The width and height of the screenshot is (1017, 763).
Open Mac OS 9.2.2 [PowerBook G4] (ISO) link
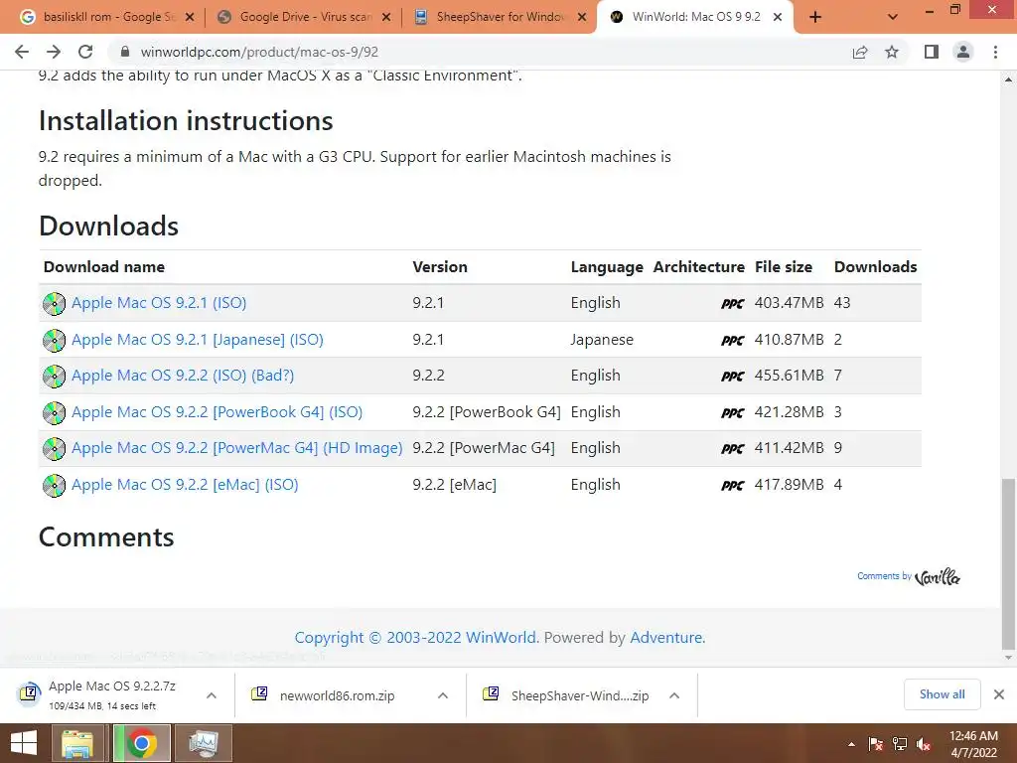pos(217,412)
